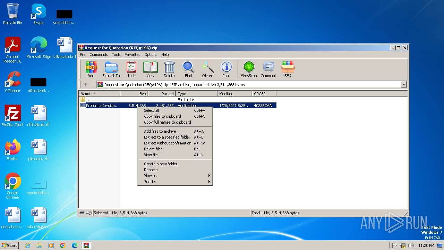Choose Extract without confirmation
The height and width of the screenshot is (250, 444).
pos(175,143)
